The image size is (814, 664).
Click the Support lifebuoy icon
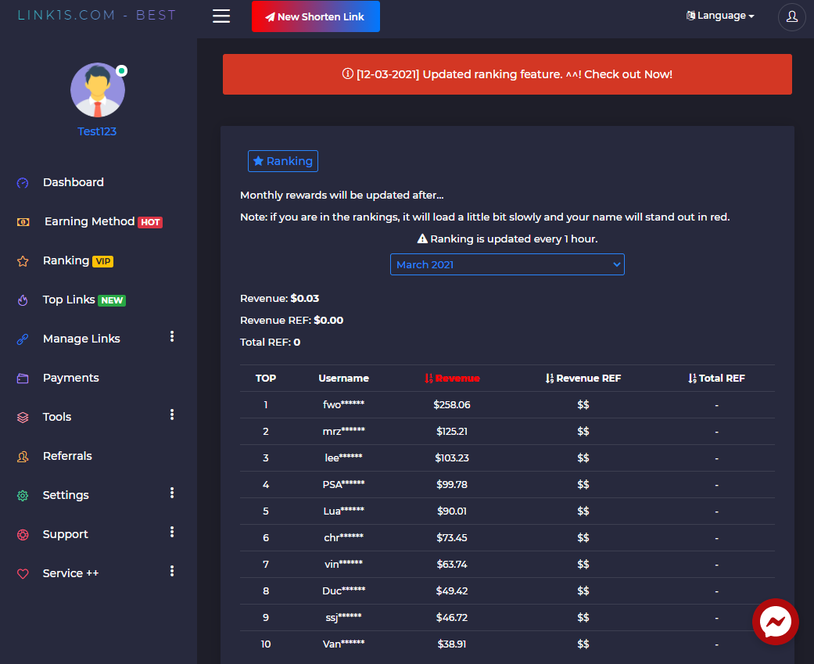pos(23,535)
